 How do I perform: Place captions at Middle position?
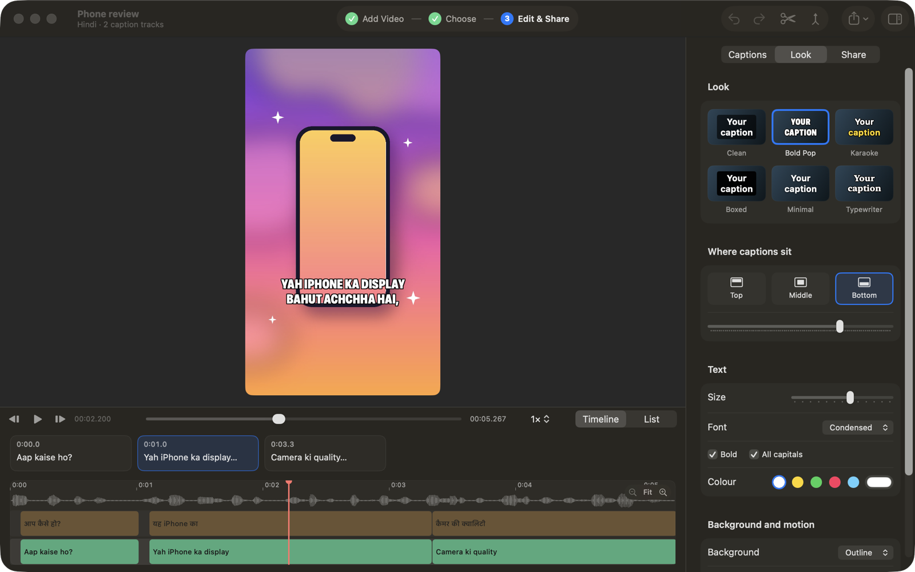click(x=801, y=288)
